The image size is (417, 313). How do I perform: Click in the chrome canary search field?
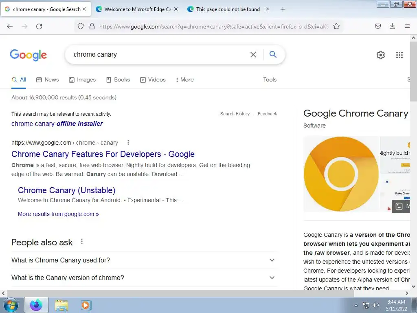tap(160, 55)
